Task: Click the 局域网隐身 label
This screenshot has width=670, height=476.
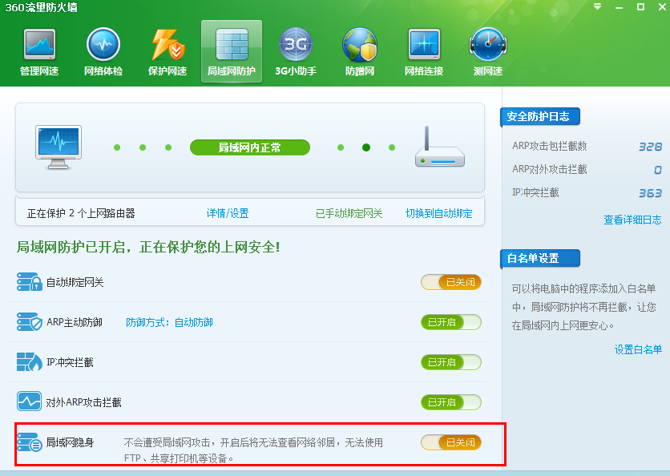Action: pyautogui.click(x=70, y=442)
